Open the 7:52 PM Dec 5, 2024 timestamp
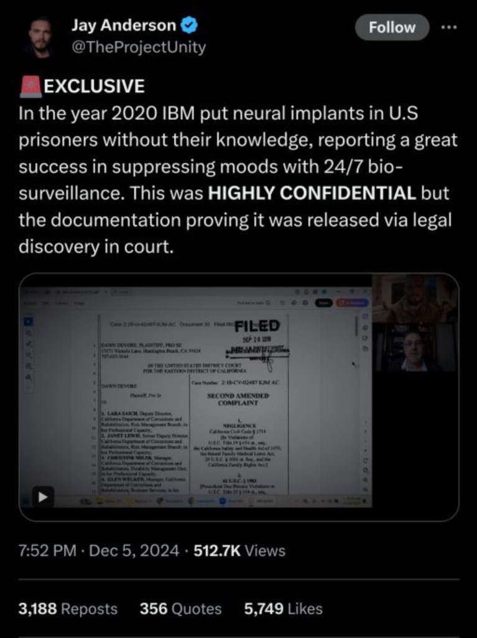 99,551
